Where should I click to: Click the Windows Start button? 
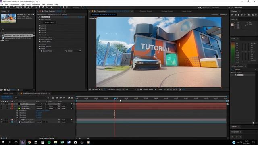tap(3, 142)
